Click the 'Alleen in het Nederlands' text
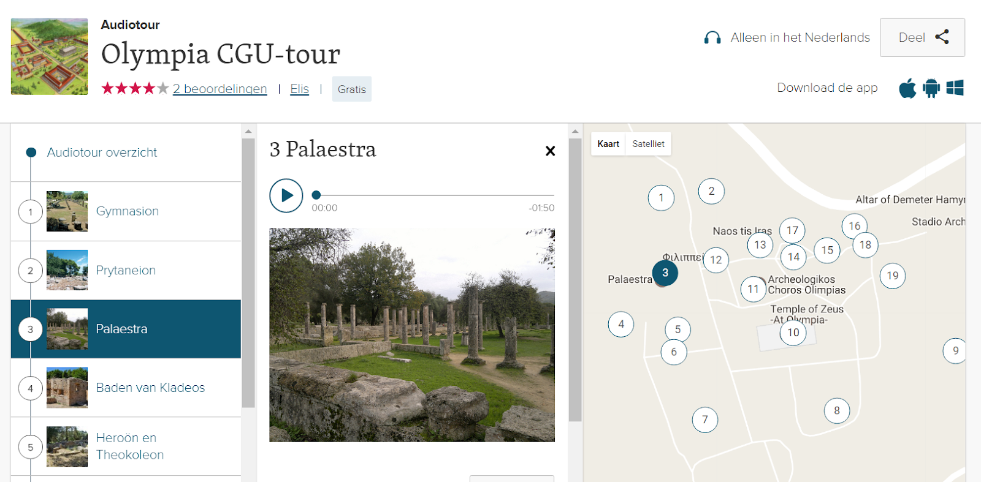Screen dimensions: 981x482 point(800,38)
